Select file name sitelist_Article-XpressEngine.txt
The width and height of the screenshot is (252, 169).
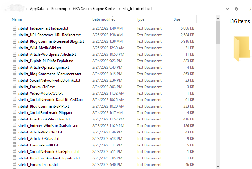44,67
